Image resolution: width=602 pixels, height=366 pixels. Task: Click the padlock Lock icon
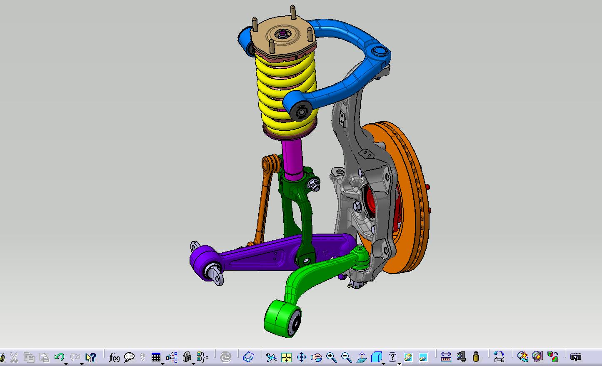coord(187,356)
